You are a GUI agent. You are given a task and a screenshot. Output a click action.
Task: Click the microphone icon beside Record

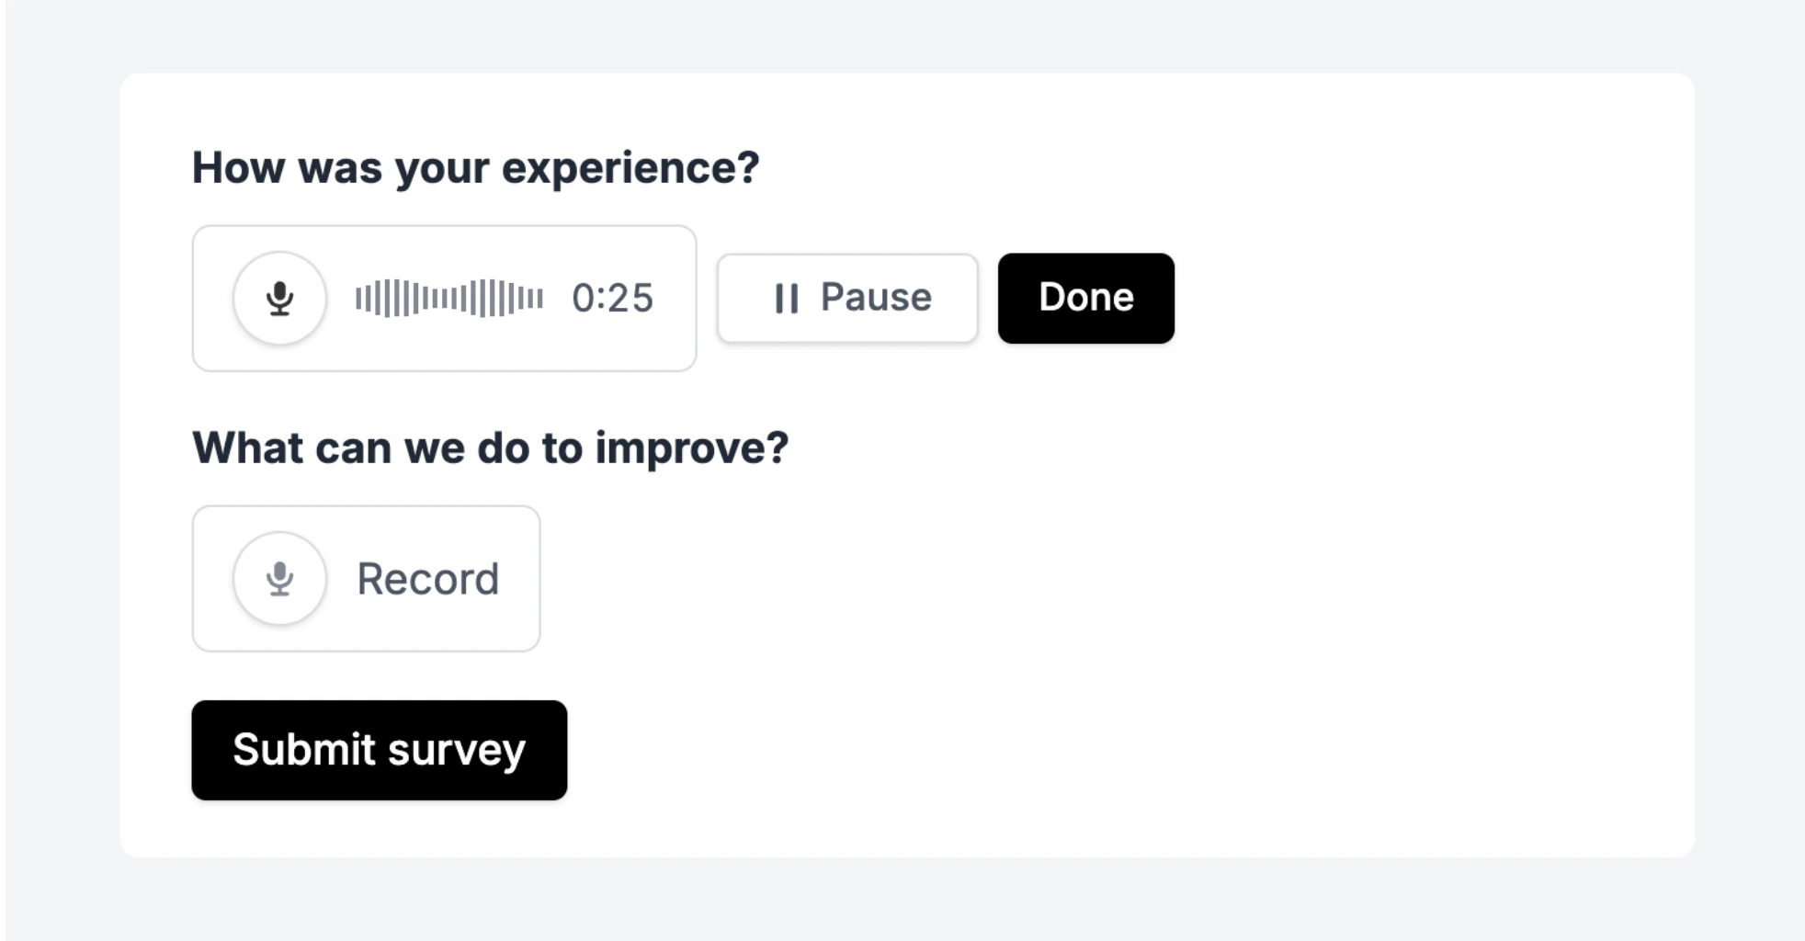pyautogui.click(x=279, y=579)
